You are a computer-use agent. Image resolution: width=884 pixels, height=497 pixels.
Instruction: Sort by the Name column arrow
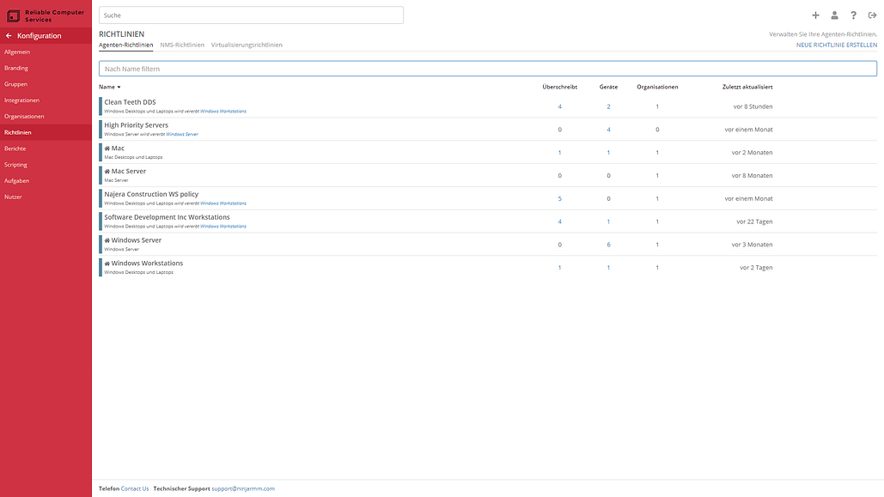119,88
